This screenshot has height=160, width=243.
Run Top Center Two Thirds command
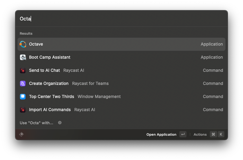coord(122,97)
